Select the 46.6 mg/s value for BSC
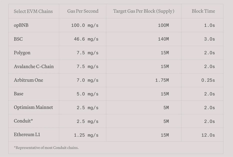This screenshot has width=233, height=157. pyautogui.click(x=86, y=39)
